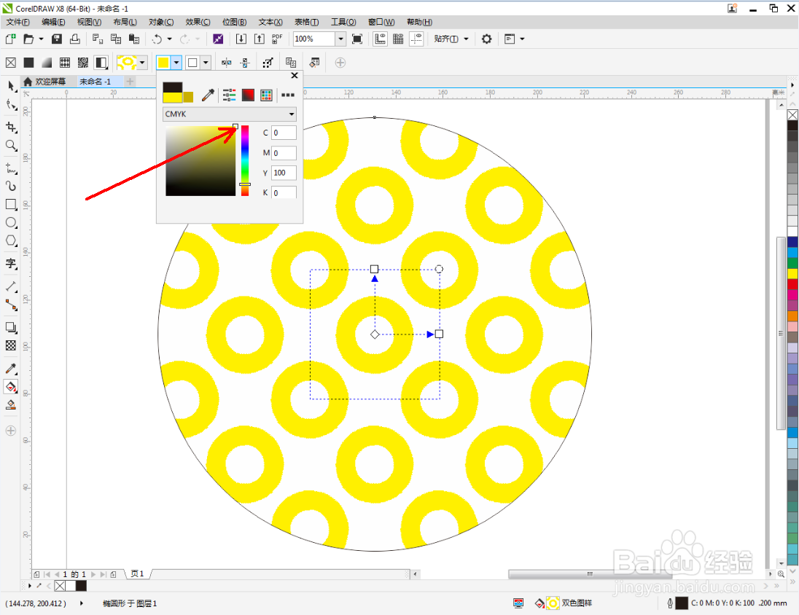Click the More color options button
Viewport: 799px width, 615px height.
pyautogui.click(x=288, y=95)
